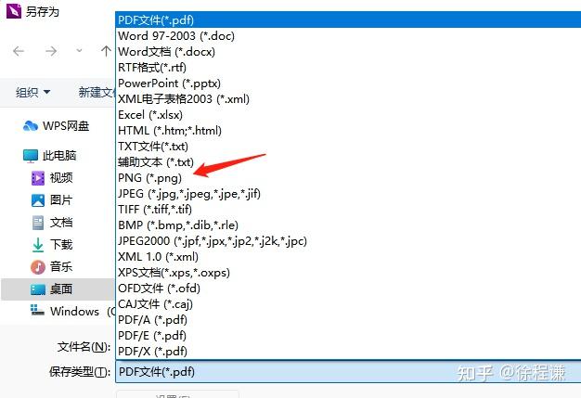
Task: Click the 视频 folder icon
Action: [38, 178]
